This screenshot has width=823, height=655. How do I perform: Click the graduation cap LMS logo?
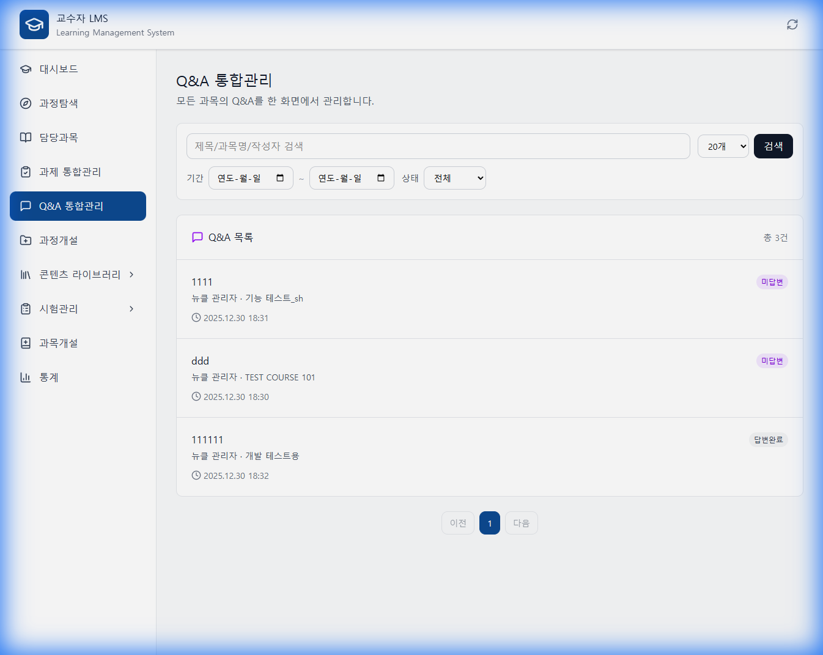(34, 24)
